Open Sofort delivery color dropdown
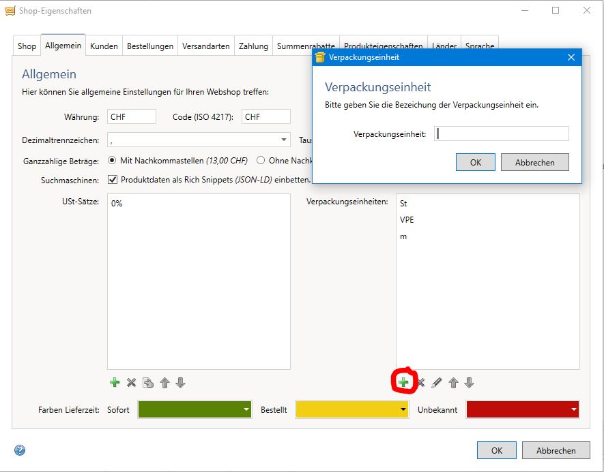604x472 pixels. tap(246, 409)
